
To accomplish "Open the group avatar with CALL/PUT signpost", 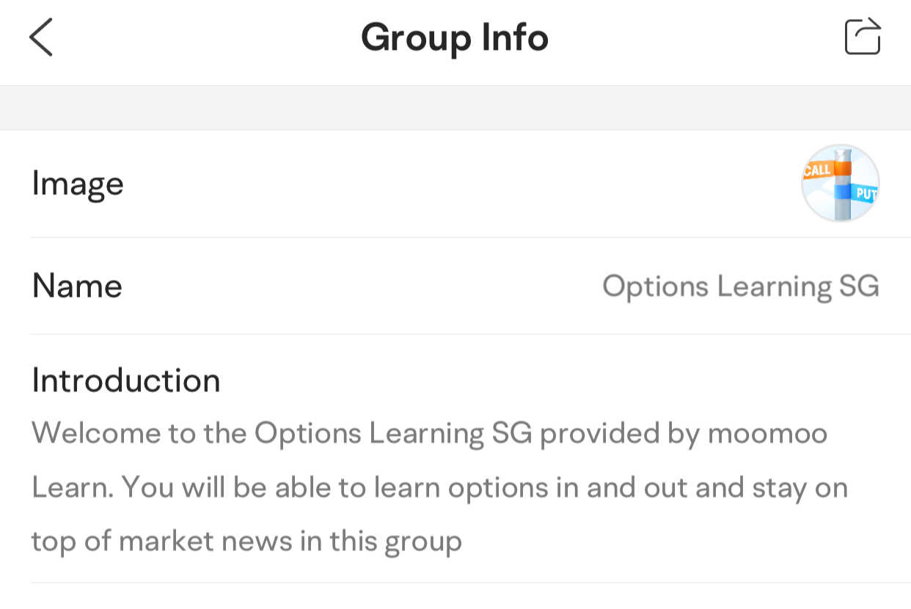I will tap(840, 183).
